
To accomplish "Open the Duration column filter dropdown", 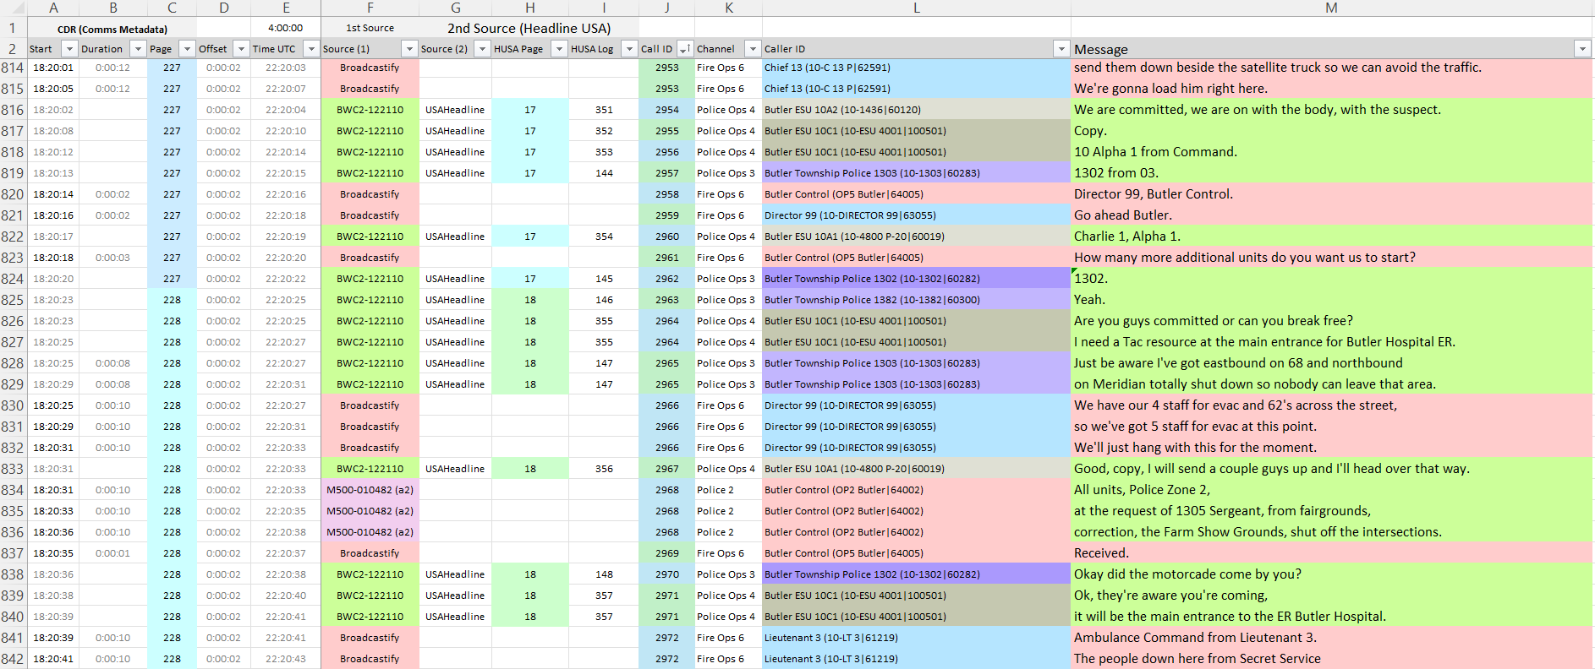I will click(138, 49).
